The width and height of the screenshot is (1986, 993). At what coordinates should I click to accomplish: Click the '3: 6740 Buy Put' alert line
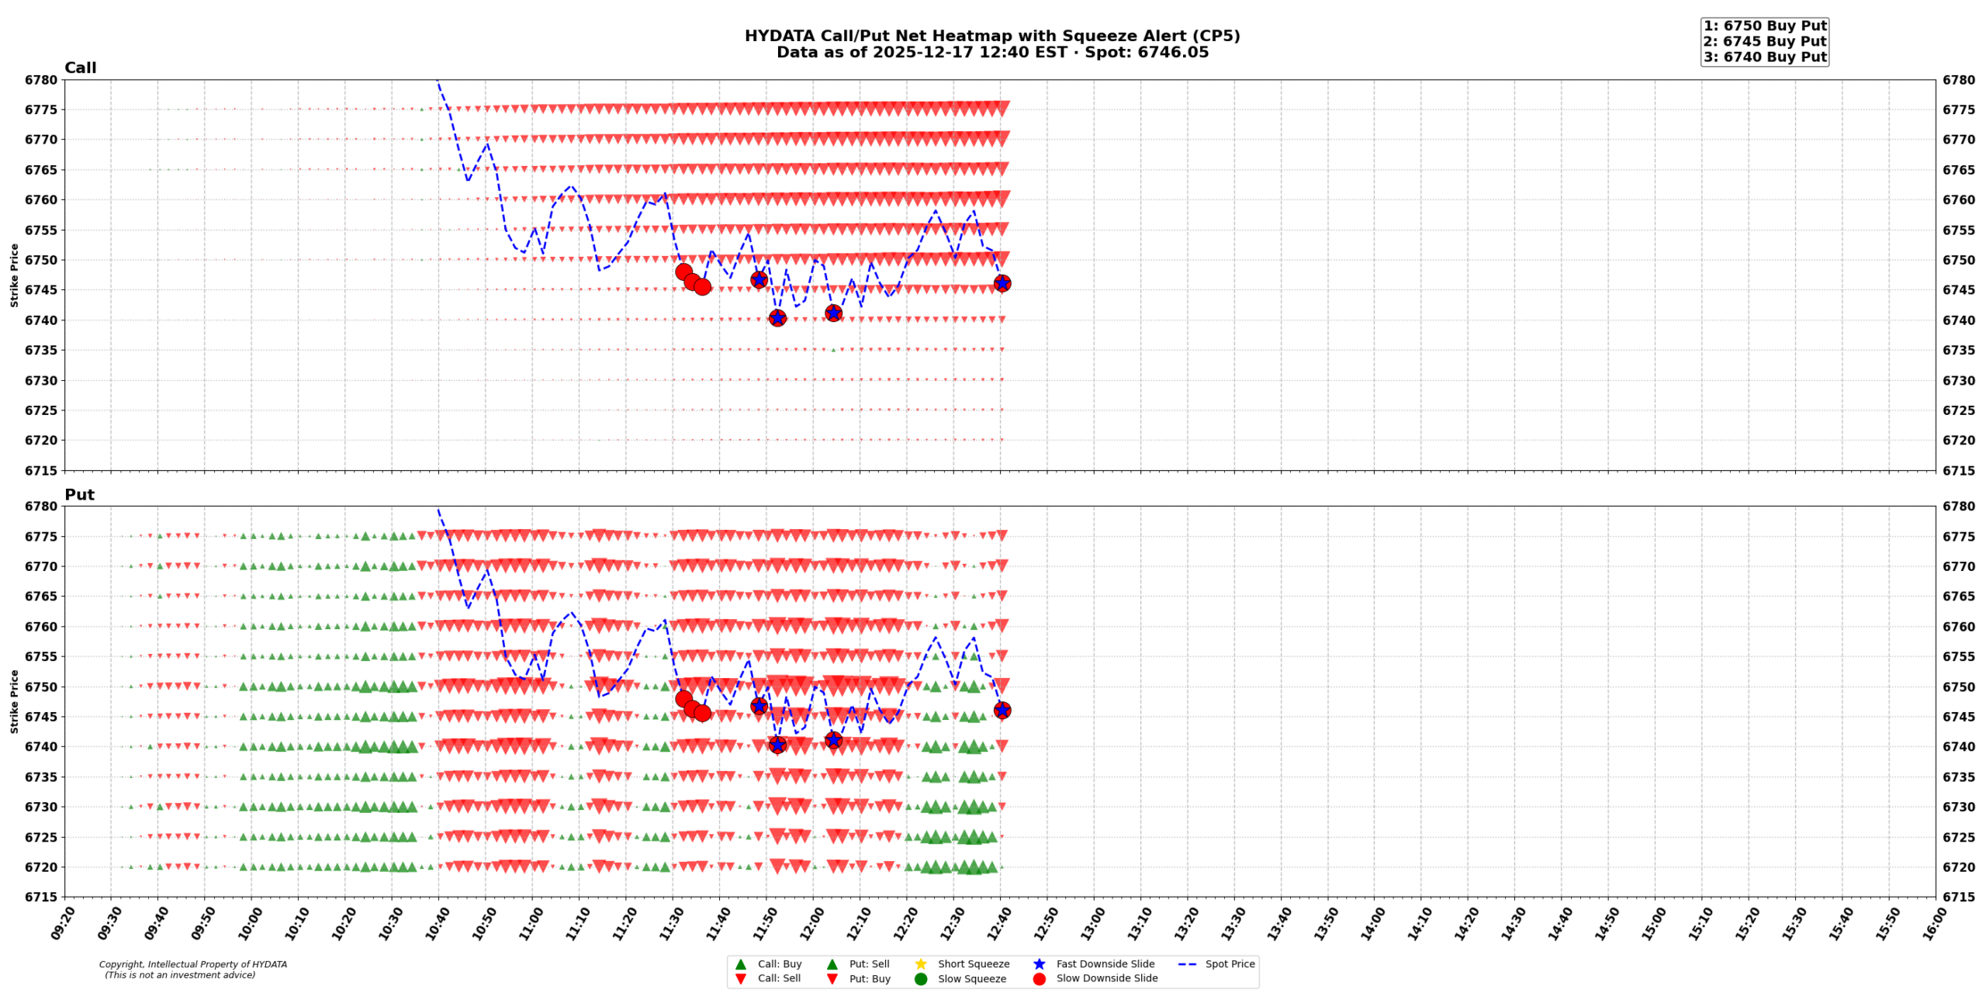(1764, 57)
